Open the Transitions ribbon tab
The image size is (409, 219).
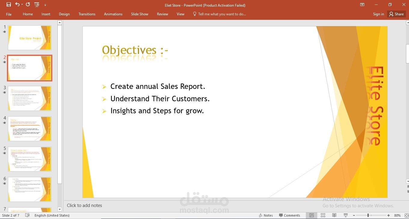(x=87, y=14)
